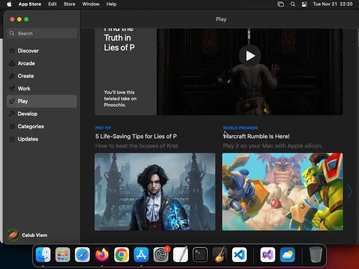
Task: Open the Lies of P character thumbnail
Action: click(155, 192)
